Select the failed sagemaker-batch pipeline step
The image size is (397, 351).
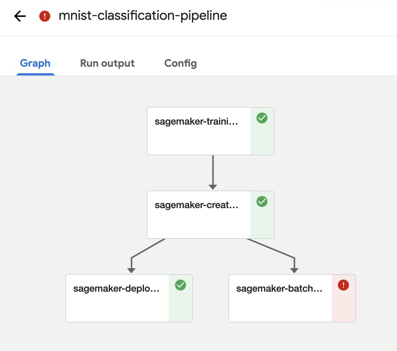280,298
